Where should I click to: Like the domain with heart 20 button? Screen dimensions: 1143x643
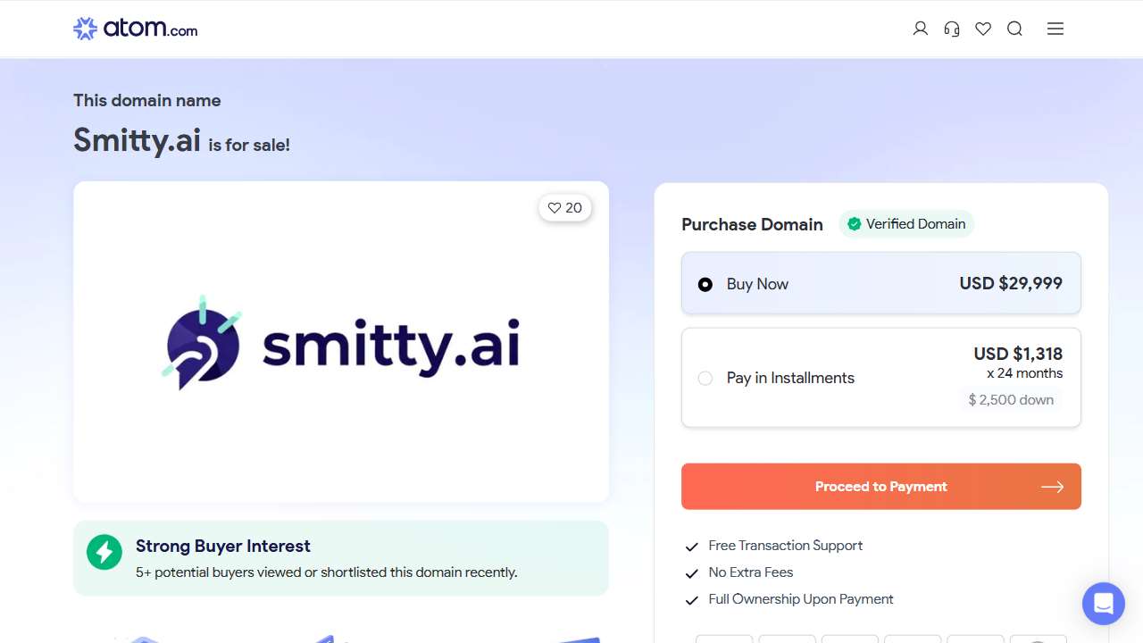[565, 208]
